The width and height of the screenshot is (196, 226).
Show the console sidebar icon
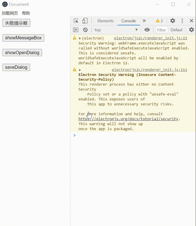point(76,30)
